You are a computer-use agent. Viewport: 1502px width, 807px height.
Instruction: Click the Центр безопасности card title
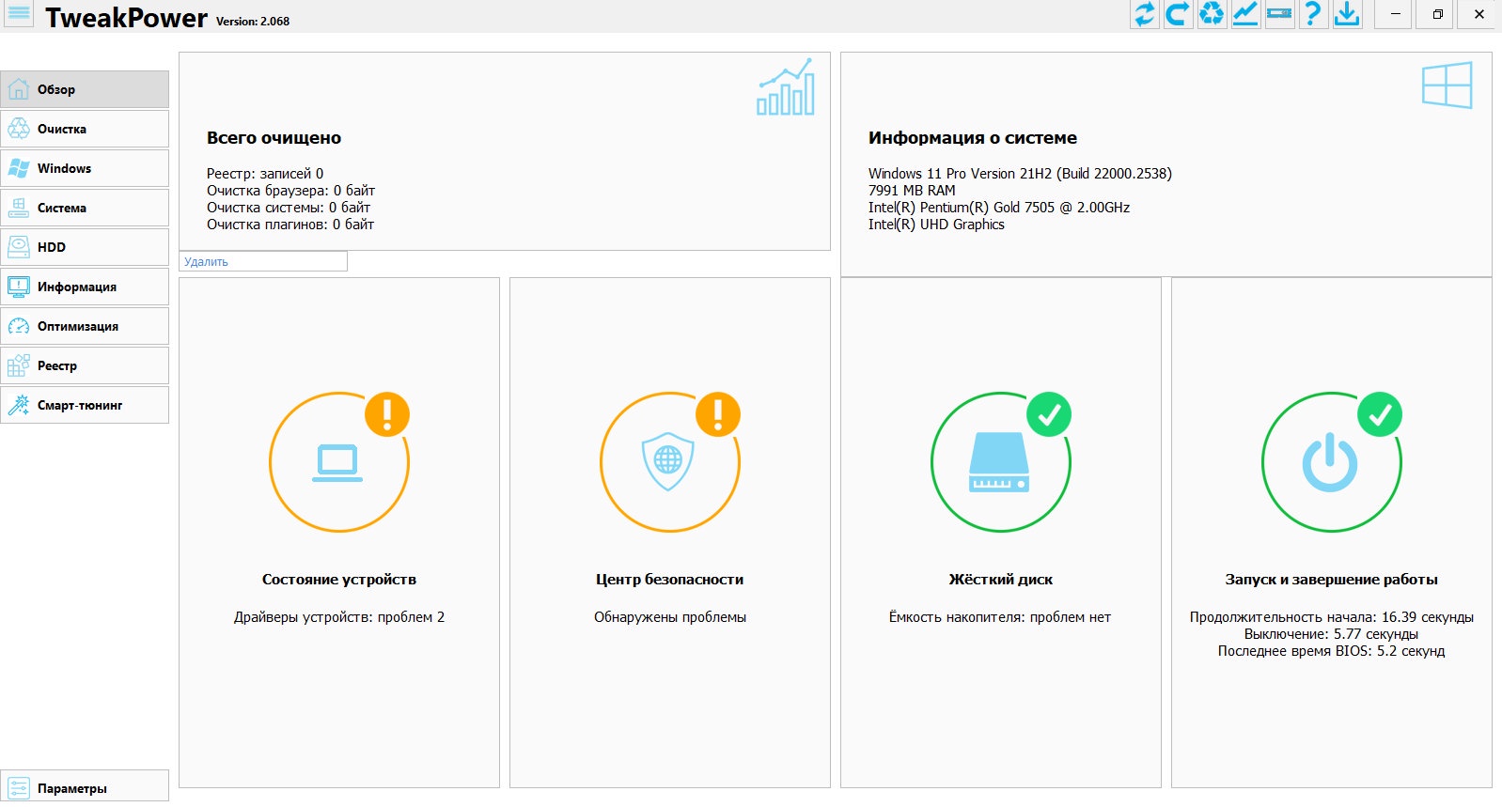(x=669, y=580)
